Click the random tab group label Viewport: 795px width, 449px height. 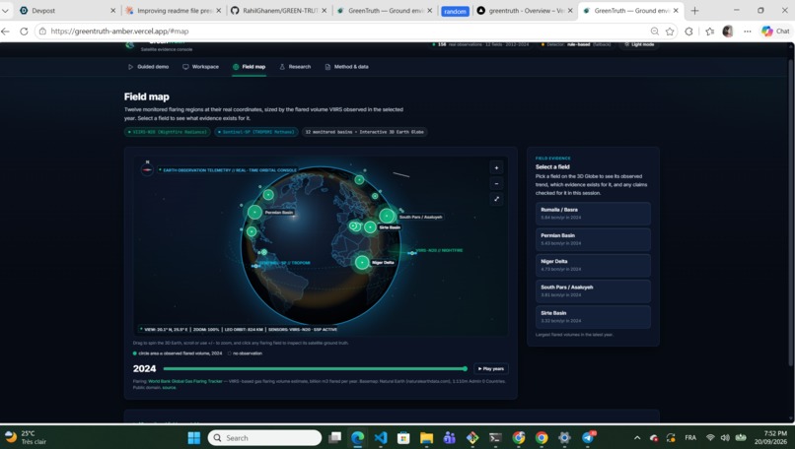[x=455, y=11]
